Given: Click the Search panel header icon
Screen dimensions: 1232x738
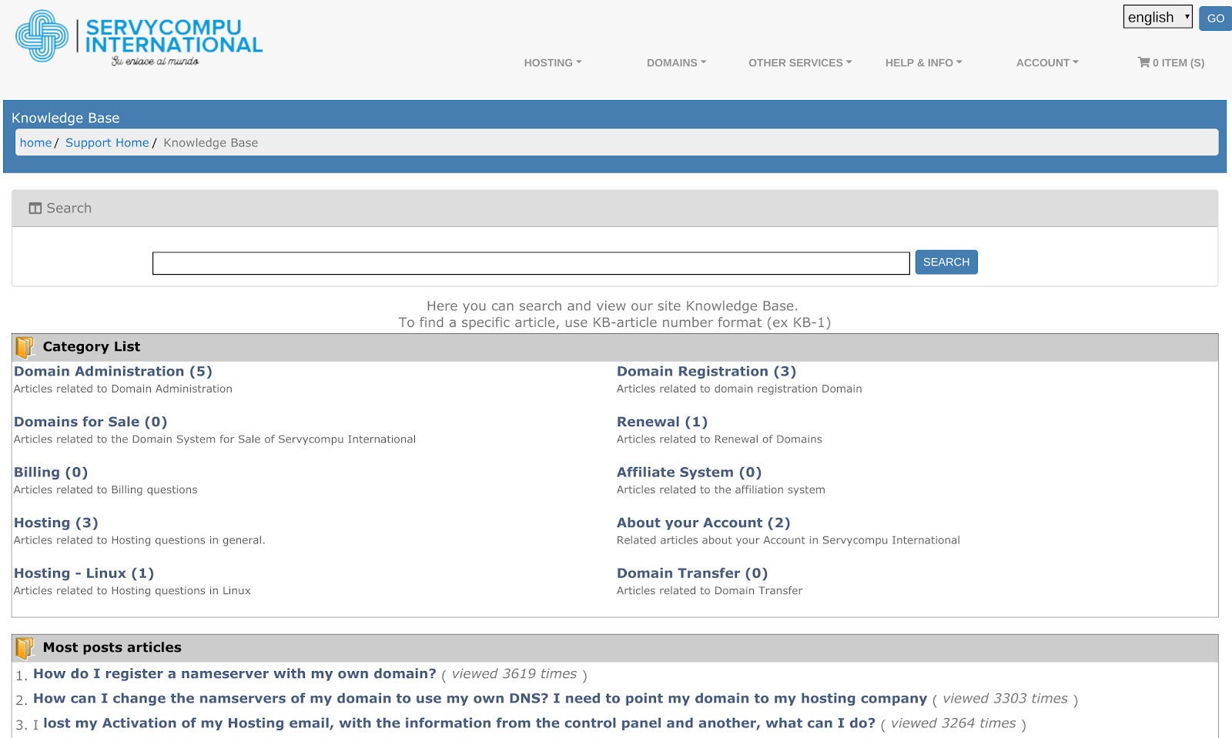Looking at the screenshot, I should point(35,209).
